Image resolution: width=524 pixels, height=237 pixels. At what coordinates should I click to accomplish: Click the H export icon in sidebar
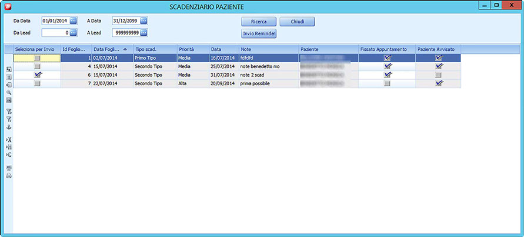(9, 147)
